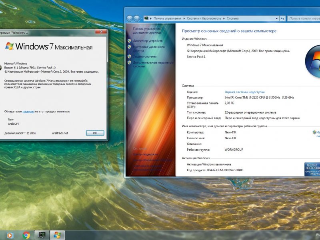The image size is (320, 240).
Task: Click Версия 6.1 (сборка 7601) text
Action: pos(30,68)
